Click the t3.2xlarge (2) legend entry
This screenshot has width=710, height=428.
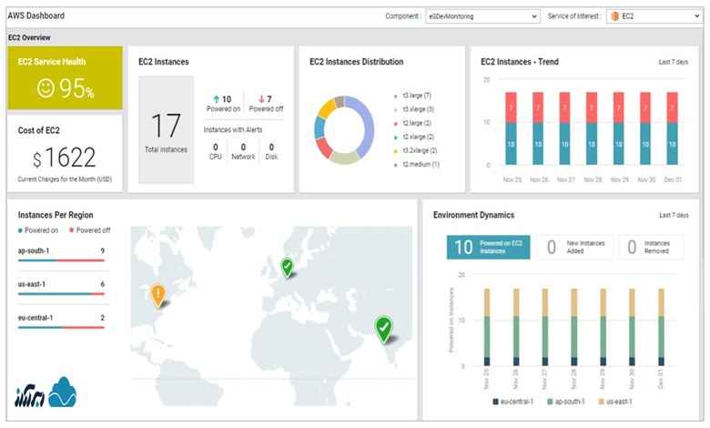point(416,150)
